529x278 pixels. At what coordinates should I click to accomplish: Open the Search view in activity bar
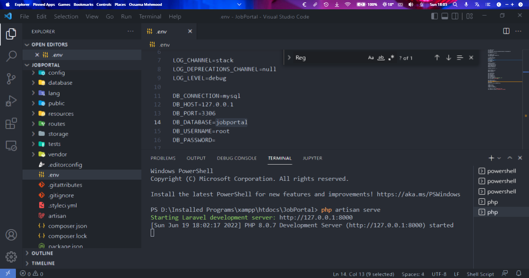coord(11,56)
